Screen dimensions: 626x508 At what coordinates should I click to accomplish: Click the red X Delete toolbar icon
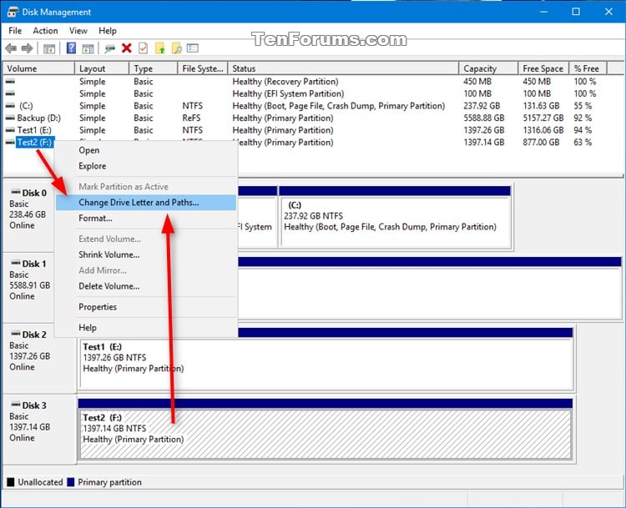coord(127,48)
